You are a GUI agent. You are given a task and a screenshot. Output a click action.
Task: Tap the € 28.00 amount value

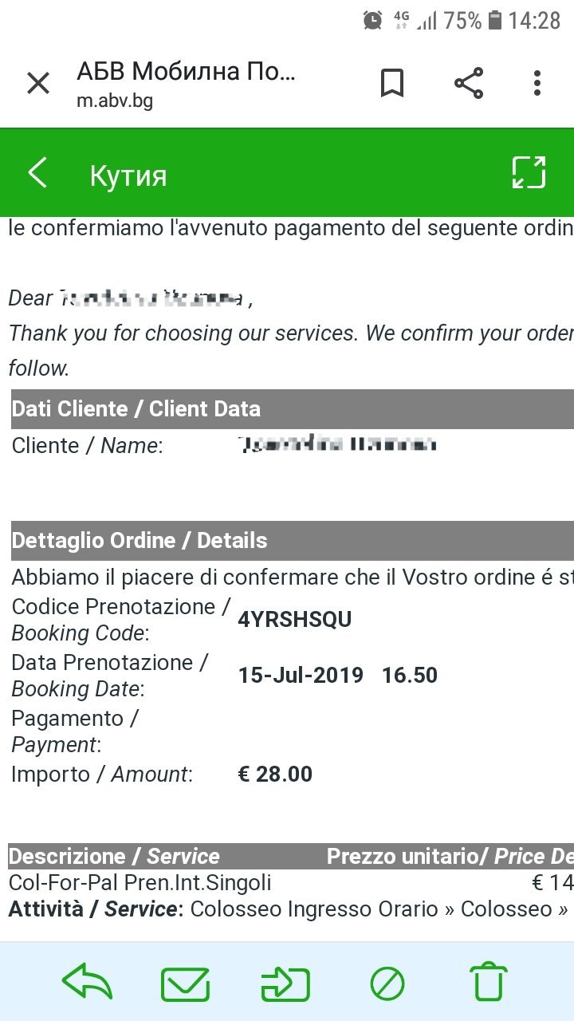275,774
